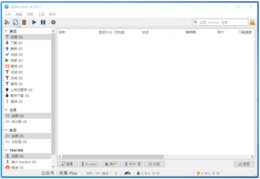
Task: Switch to the 普通 tab
Action: tap(67, 164)
